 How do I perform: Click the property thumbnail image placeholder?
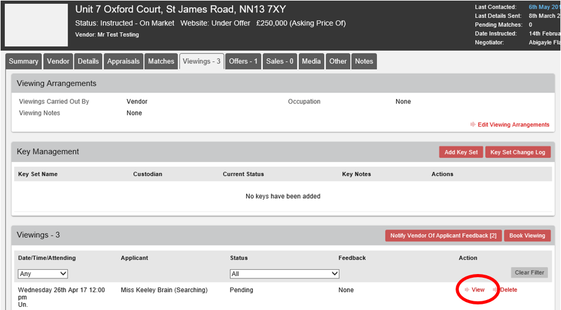[x=36, y=25]
